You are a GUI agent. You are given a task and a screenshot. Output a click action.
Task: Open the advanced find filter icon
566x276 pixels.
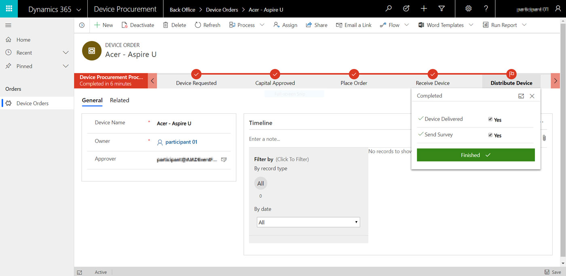441,9
